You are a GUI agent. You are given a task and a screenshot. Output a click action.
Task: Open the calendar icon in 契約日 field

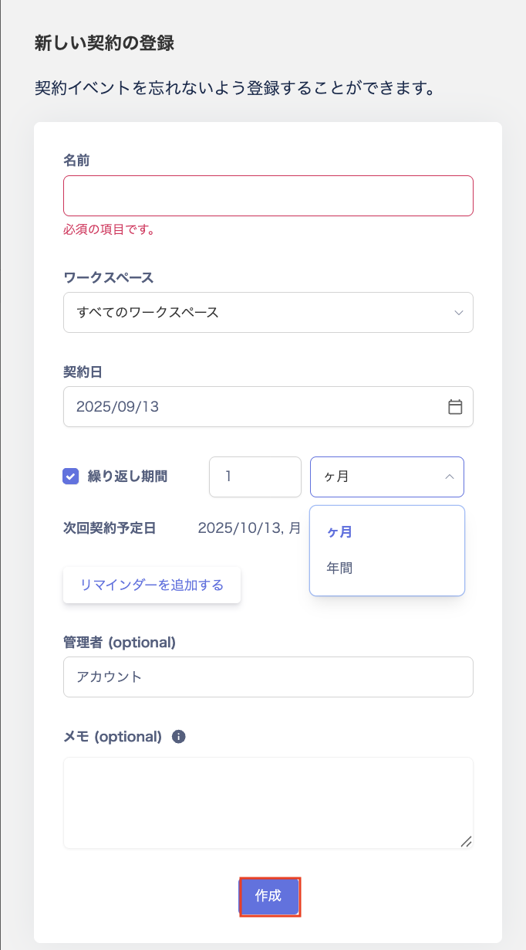coord(455,407)
